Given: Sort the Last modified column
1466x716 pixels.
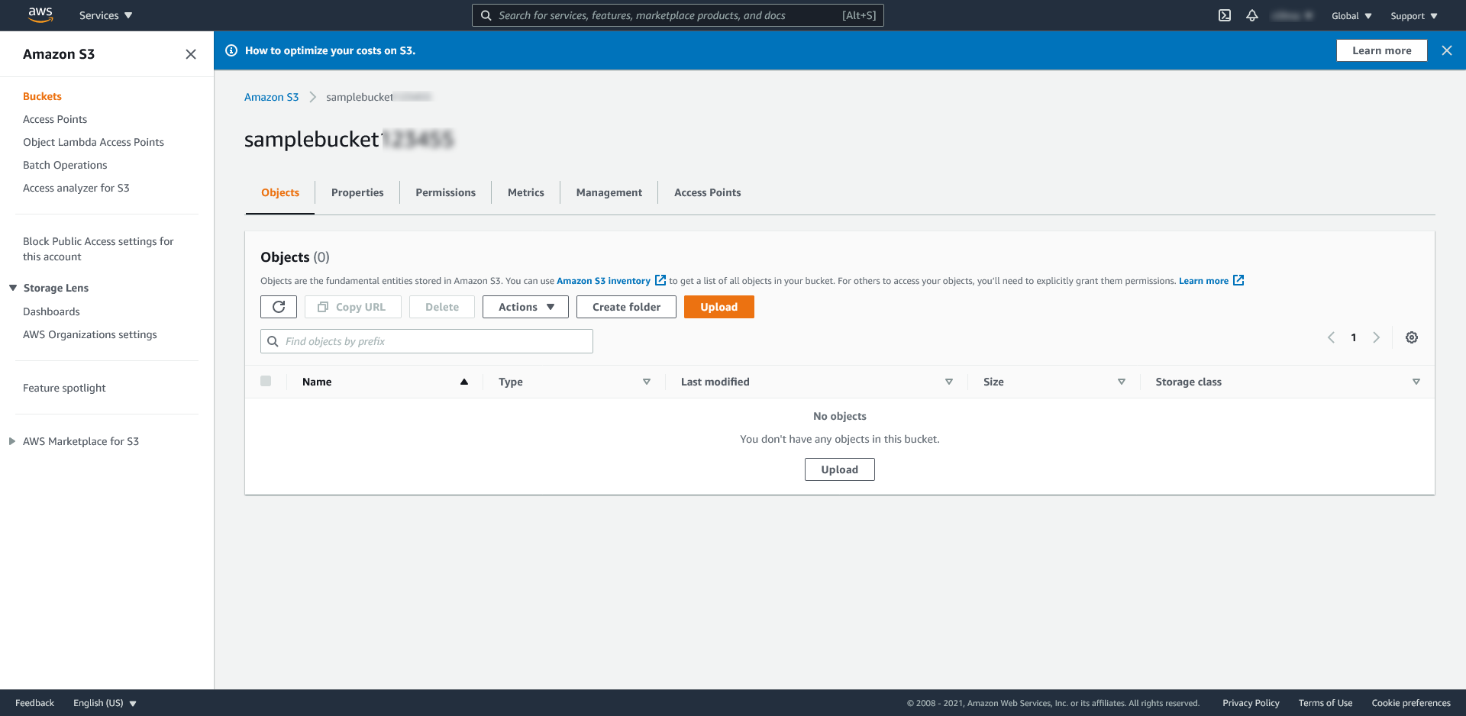Looking at the screenshot, I should 949,382.
